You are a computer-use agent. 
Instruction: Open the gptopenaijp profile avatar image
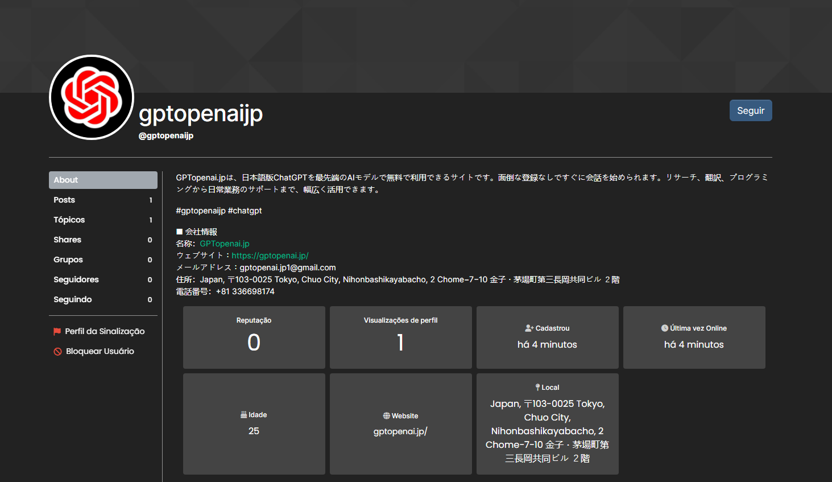[x=92, y=97]
